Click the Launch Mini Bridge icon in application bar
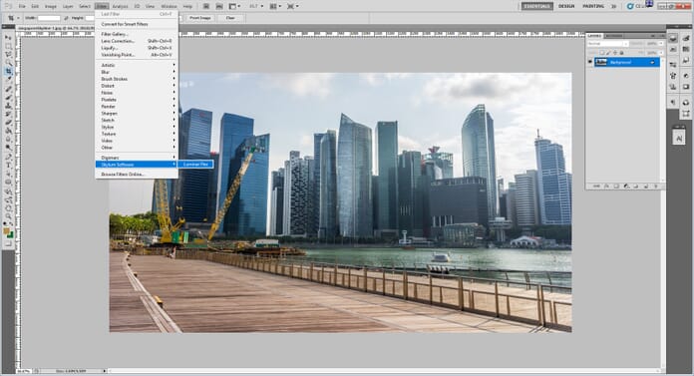Viewport: 694px width, 376px height. [x=219, y=6]
